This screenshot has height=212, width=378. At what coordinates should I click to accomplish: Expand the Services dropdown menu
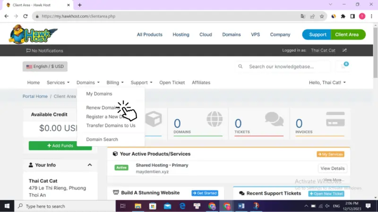click(x=58, y=82)
